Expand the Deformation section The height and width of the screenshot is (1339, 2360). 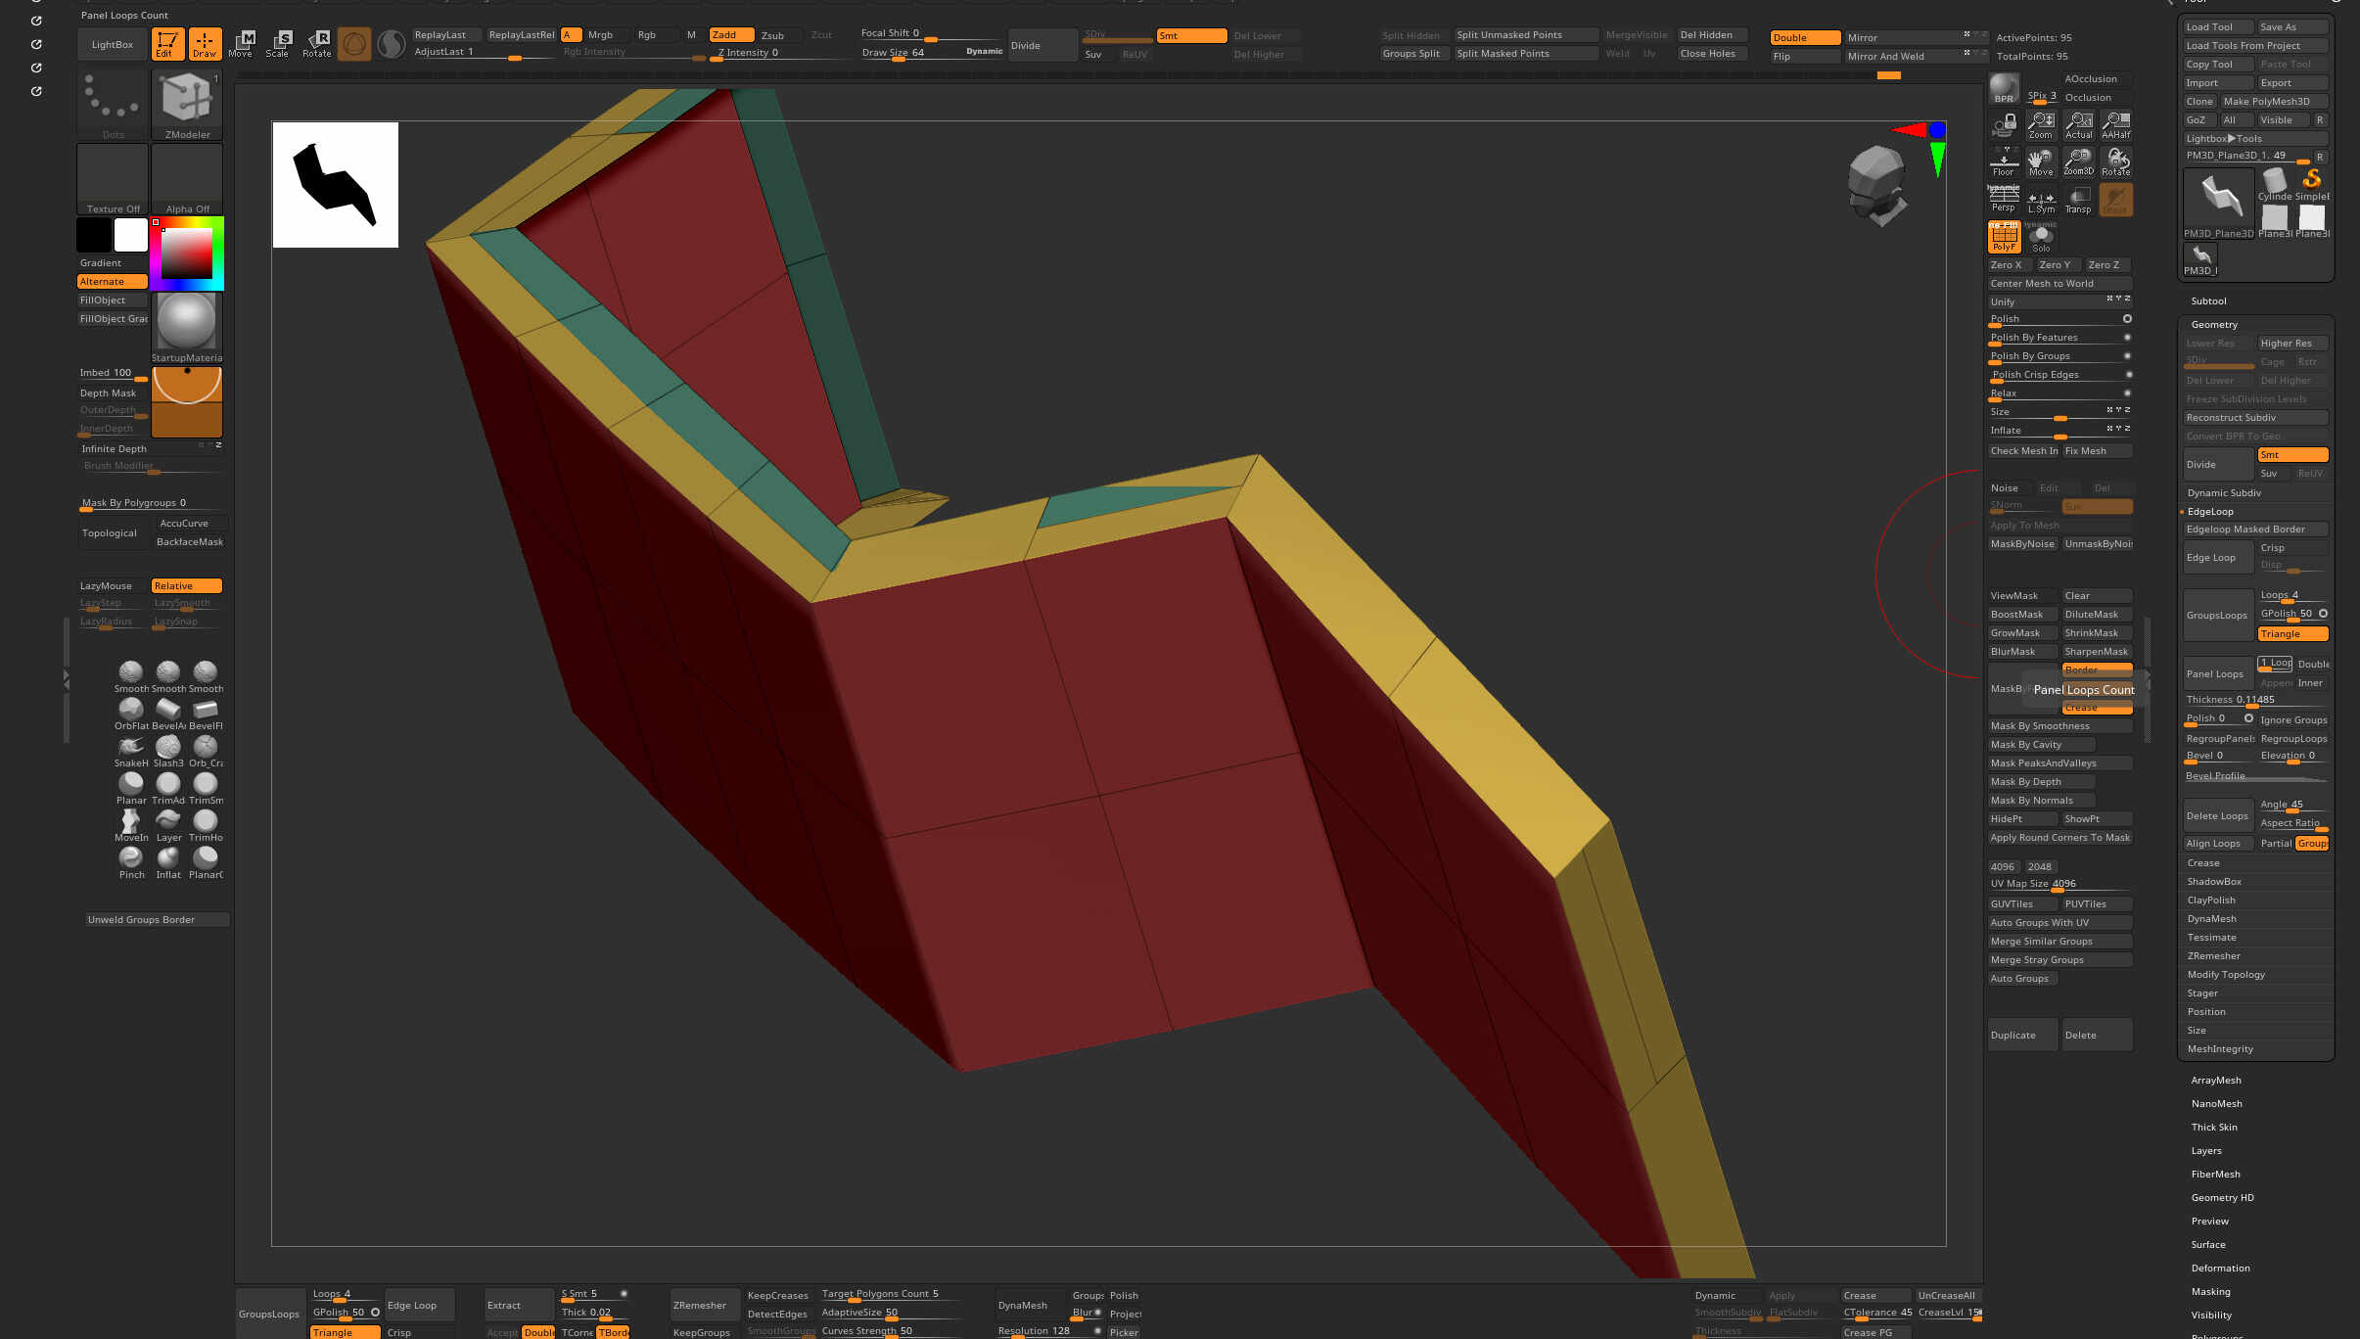click(2220, 1269)
